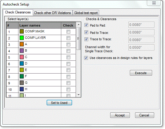Toggle Use clearances as in design rules

(x=86, y=58)
